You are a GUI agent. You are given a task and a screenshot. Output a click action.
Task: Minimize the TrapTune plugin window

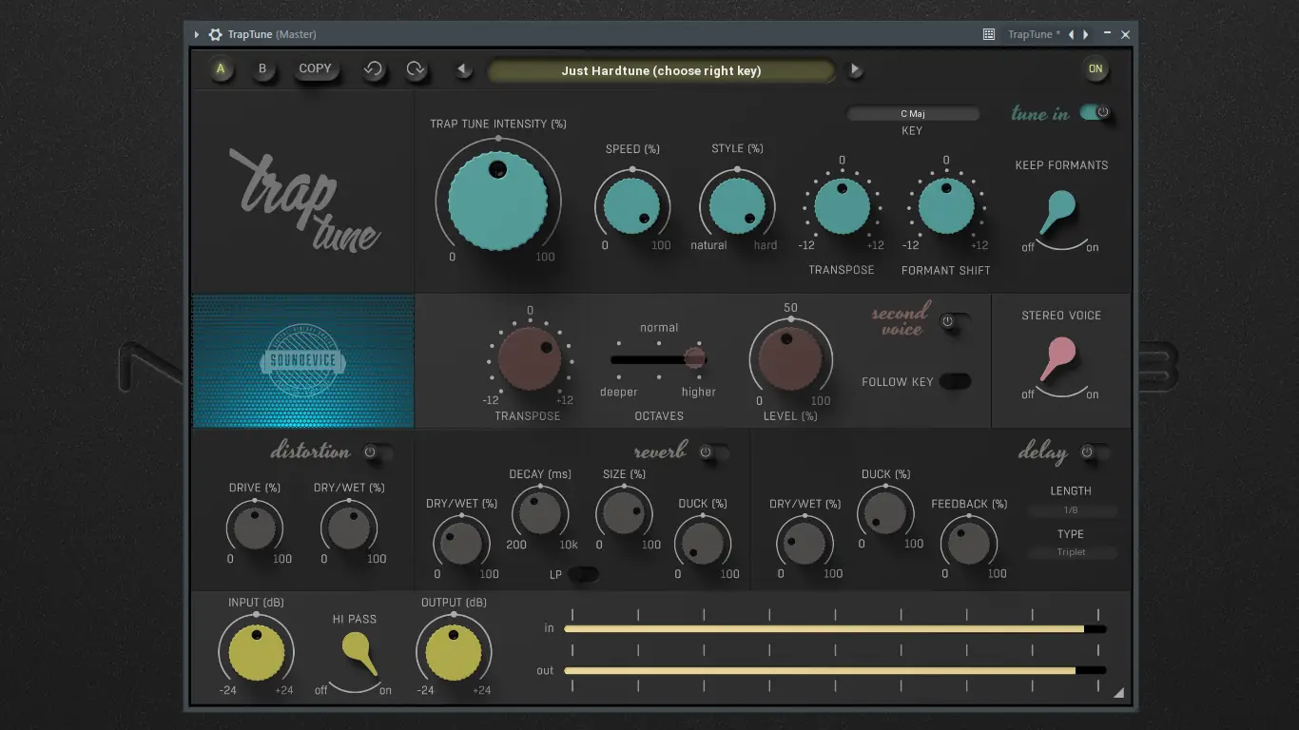(1107, 34)
